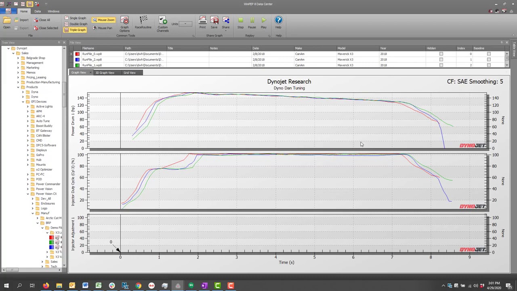Set RunFile_2.wp8 as Baseline
This screenshot has width=517, height=291.
(489, 59)
